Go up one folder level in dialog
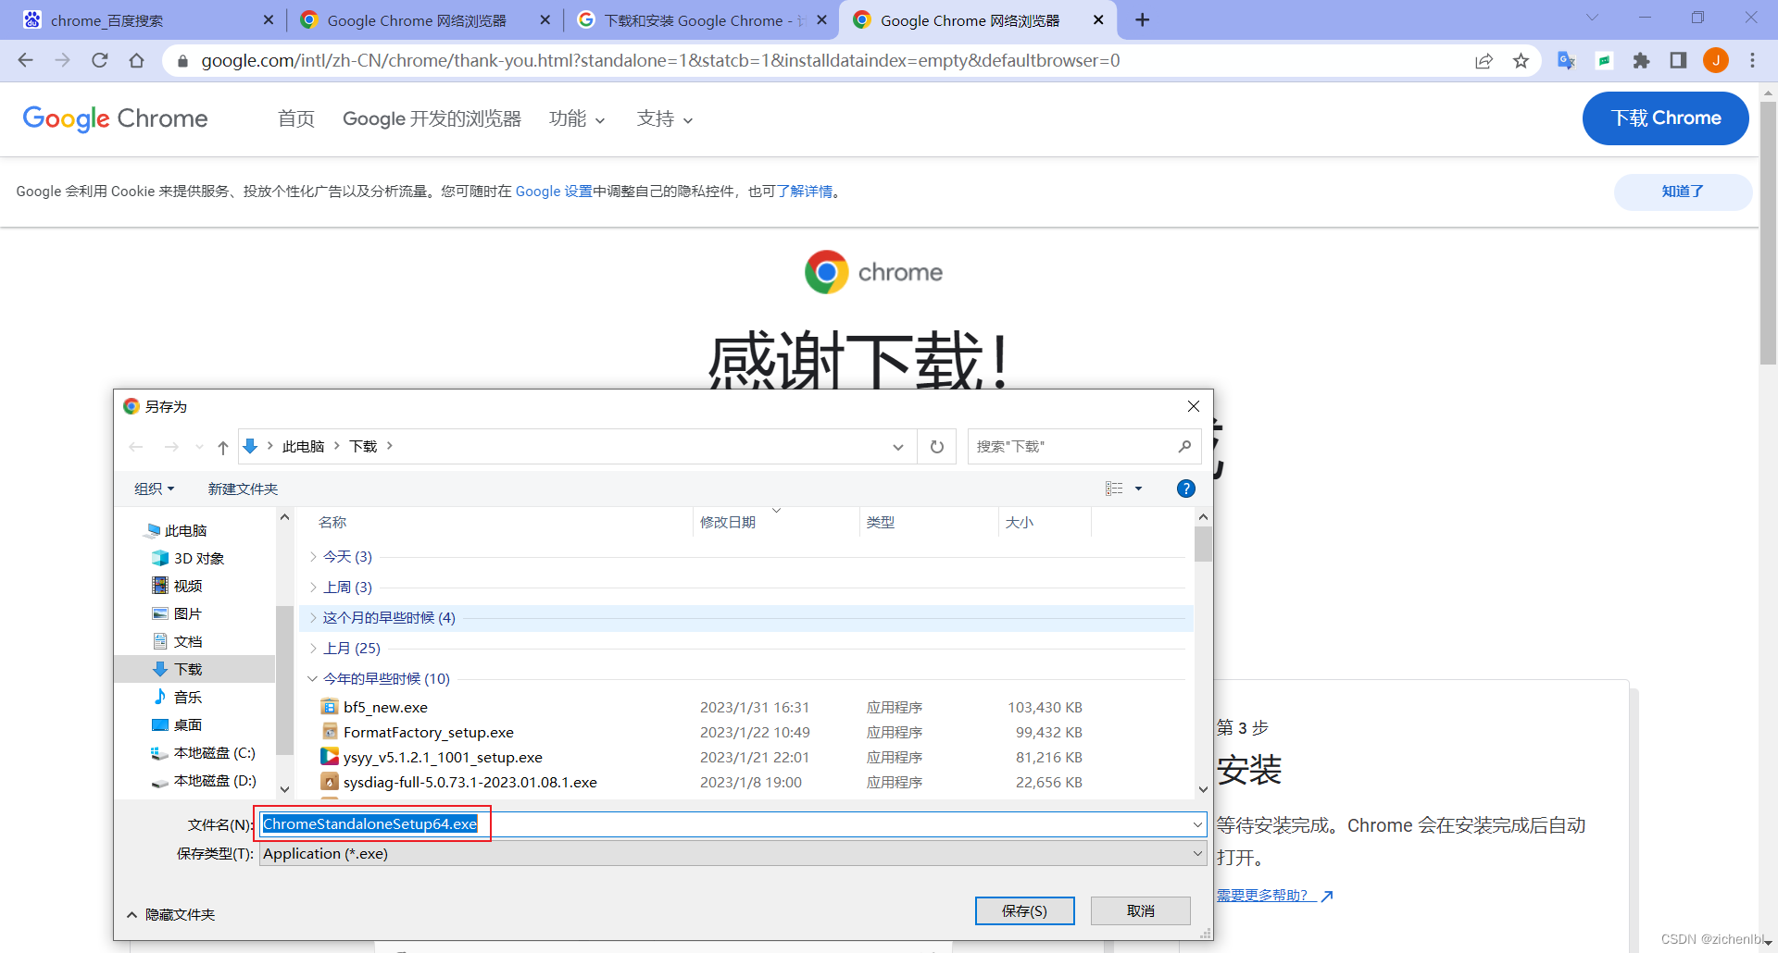Image resolution: width=1778 pixels, height=953 pixels. pyautogui.click(x=223, y=447)
